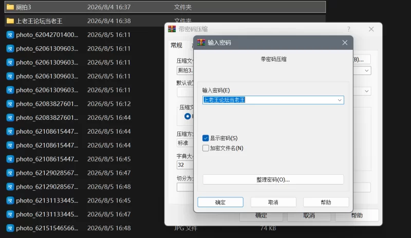Screen dimensions: 411x238
Task: Click 帮助 in the 带密码压缩 back window
Action: coord(357,215)
